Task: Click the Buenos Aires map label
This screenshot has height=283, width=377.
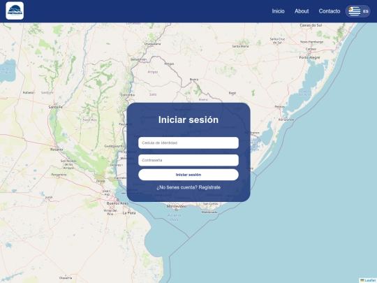Action: 117,203
